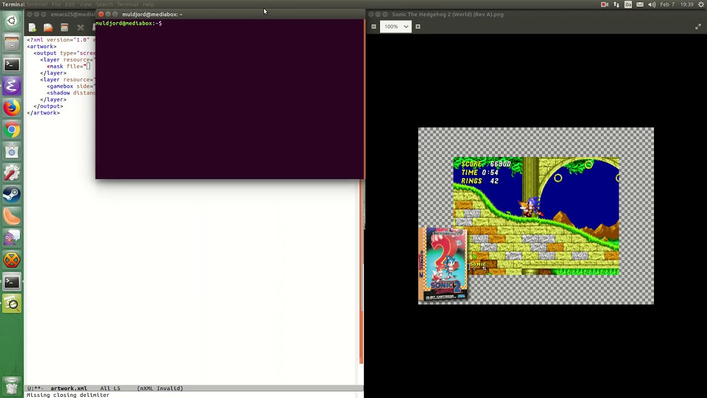
Task: Zoom in in the image viewer
Action: click(x=418, y=27)
